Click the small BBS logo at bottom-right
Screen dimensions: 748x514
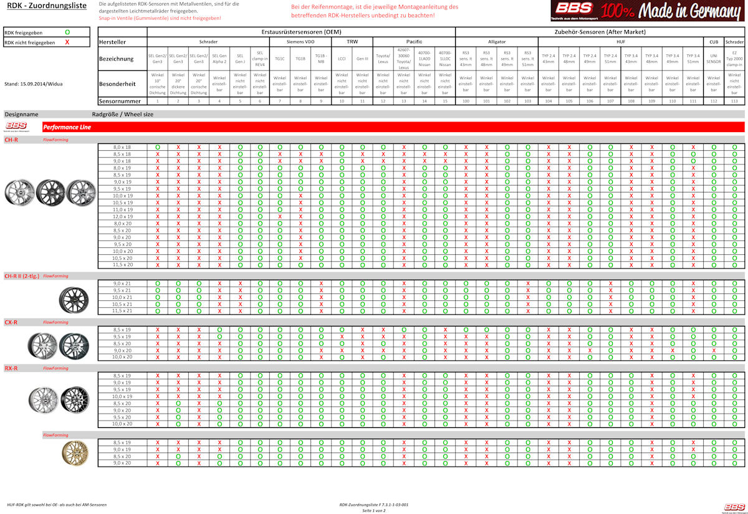coord(734,507)
